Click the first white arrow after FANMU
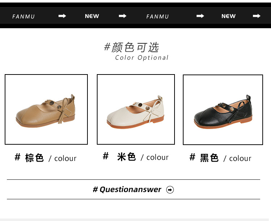Image resolution: width=271 pixels, height=221 pixels. pyautogui.click(x=62, y=16)
